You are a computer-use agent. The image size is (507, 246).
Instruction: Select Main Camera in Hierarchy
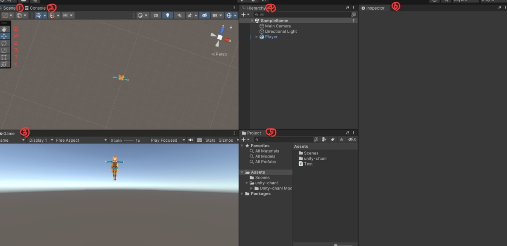[278, 26]
